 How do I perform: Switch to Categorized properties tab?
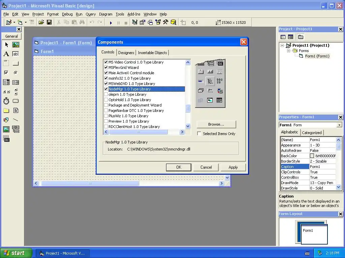[312, 132]
